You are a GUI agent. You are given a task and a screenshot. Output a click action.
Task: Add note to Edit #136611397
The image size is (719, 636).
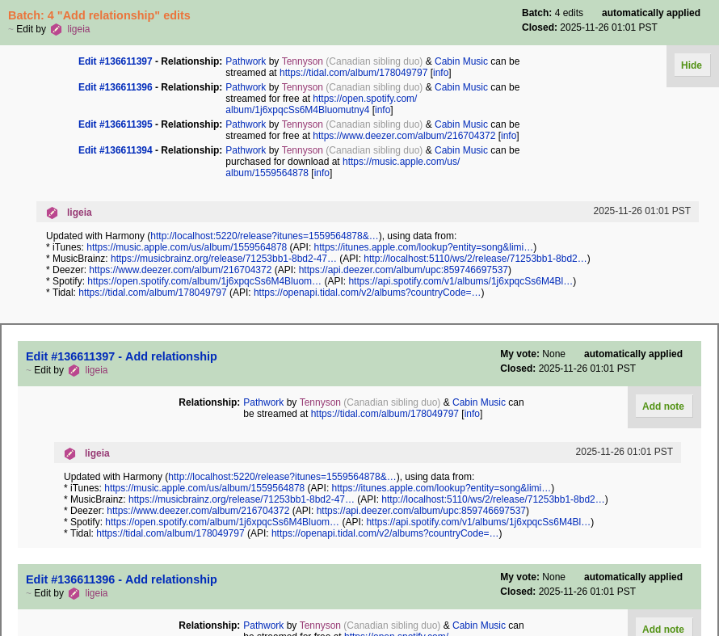[x=663, y=406]
